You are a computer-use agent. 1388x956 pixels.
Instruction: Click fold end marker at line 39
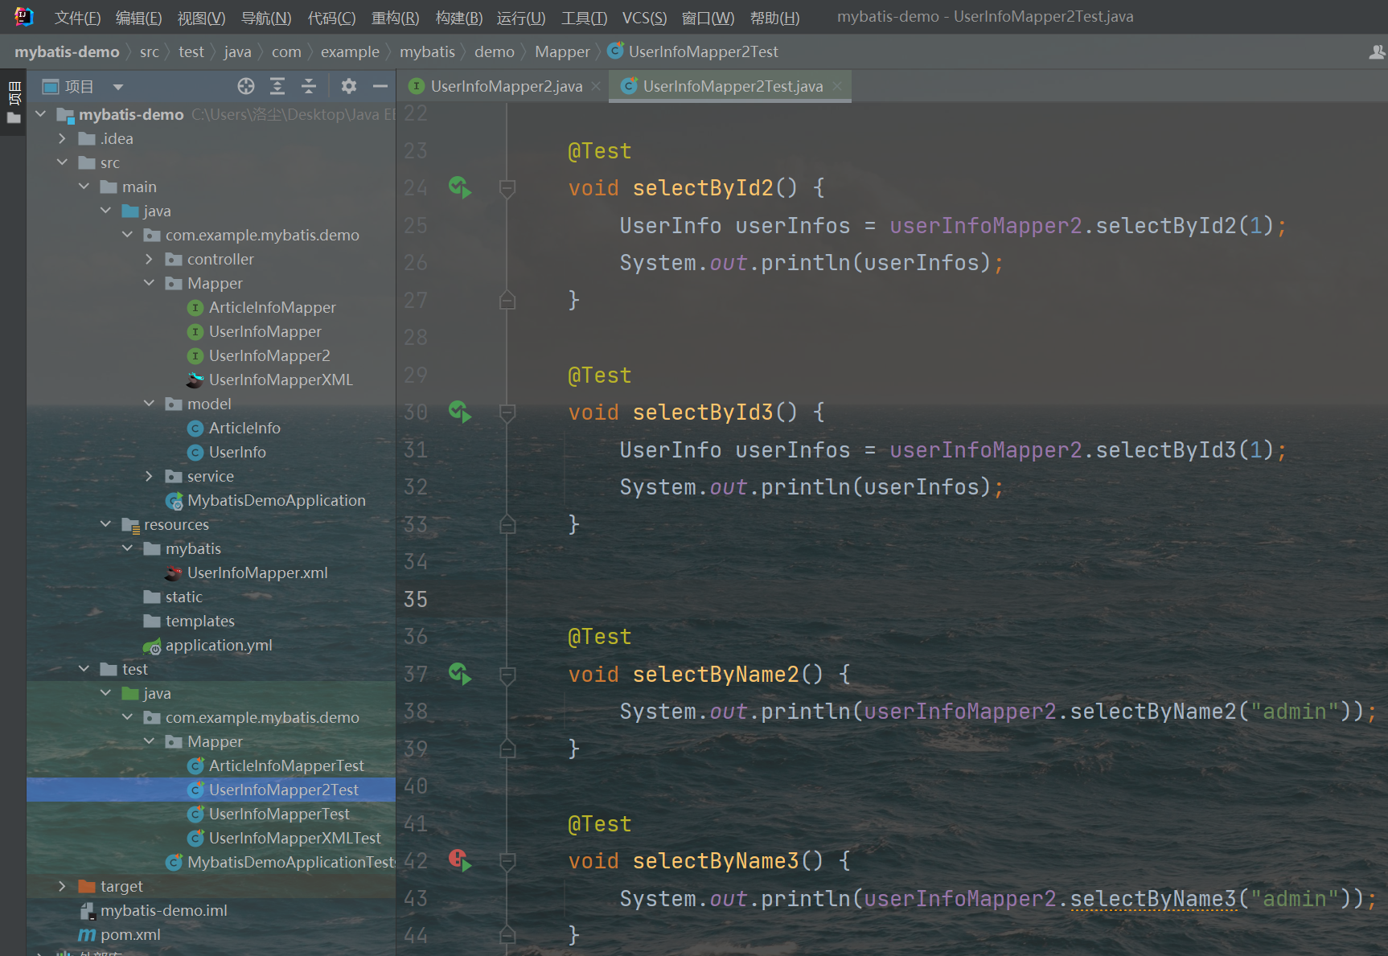coord(507,749)
